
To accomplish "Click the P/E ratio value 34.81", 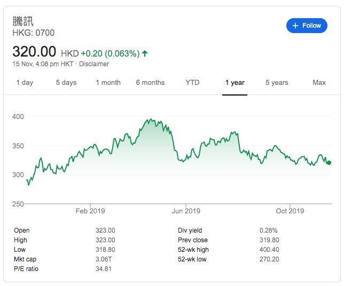I will pos(103,269).
